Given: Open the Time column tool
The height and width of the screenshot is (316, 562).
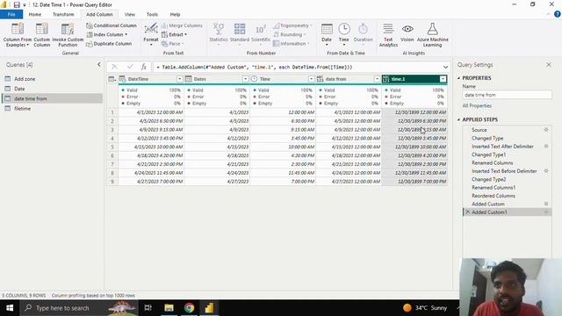Looking at the screenshot, I should click(x=343, y=35).
